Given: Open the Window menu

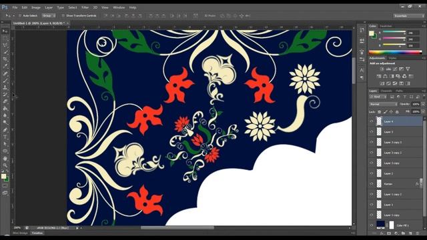Looking at the screenshot, I should point(119,7).
